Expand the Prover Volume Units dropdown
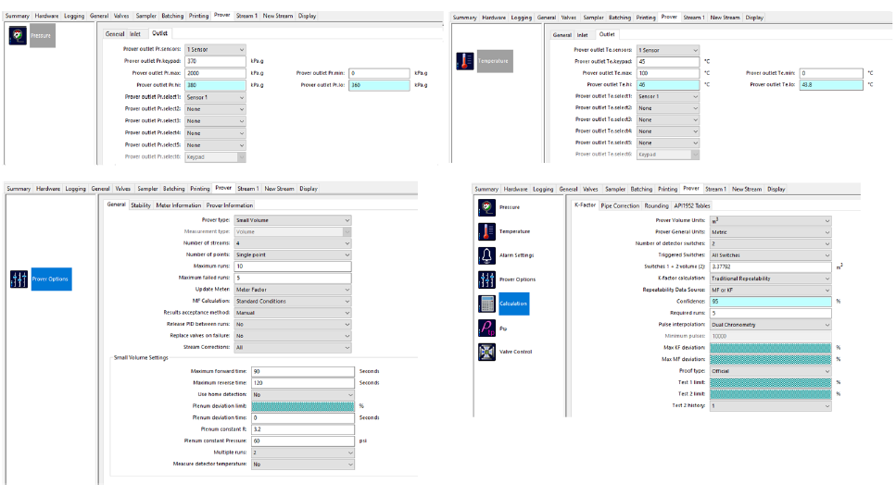Viewport: 896px width, 496px height. point(770,220)
